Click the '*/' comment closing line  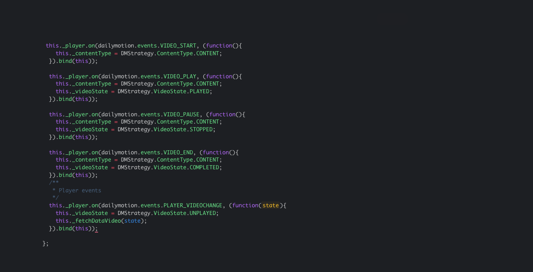pyautogui.click(x=55, y=198)
